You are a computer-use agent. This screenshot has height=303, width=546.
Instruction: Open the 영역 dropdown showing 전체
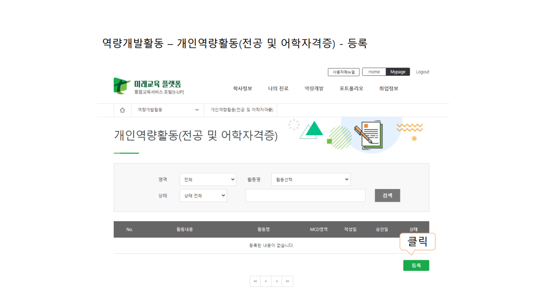pyautogui.click(x=207, y=180)
